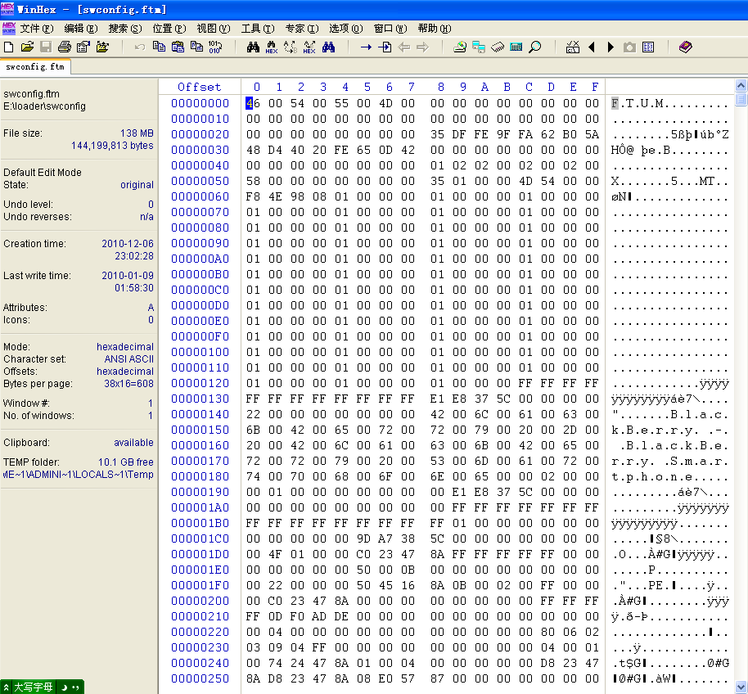Click the Calculator icon
The height and width of the screenshot is (694, 748).
tap(516, 47)
